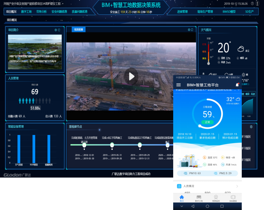This screenshot has width=264, height=210.
Task: Open the mobile app hamburger menu
Action: 179,85
